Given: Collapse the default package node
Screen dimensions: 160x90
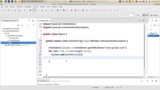Looking at the screenshot, I should click(6, 36).
